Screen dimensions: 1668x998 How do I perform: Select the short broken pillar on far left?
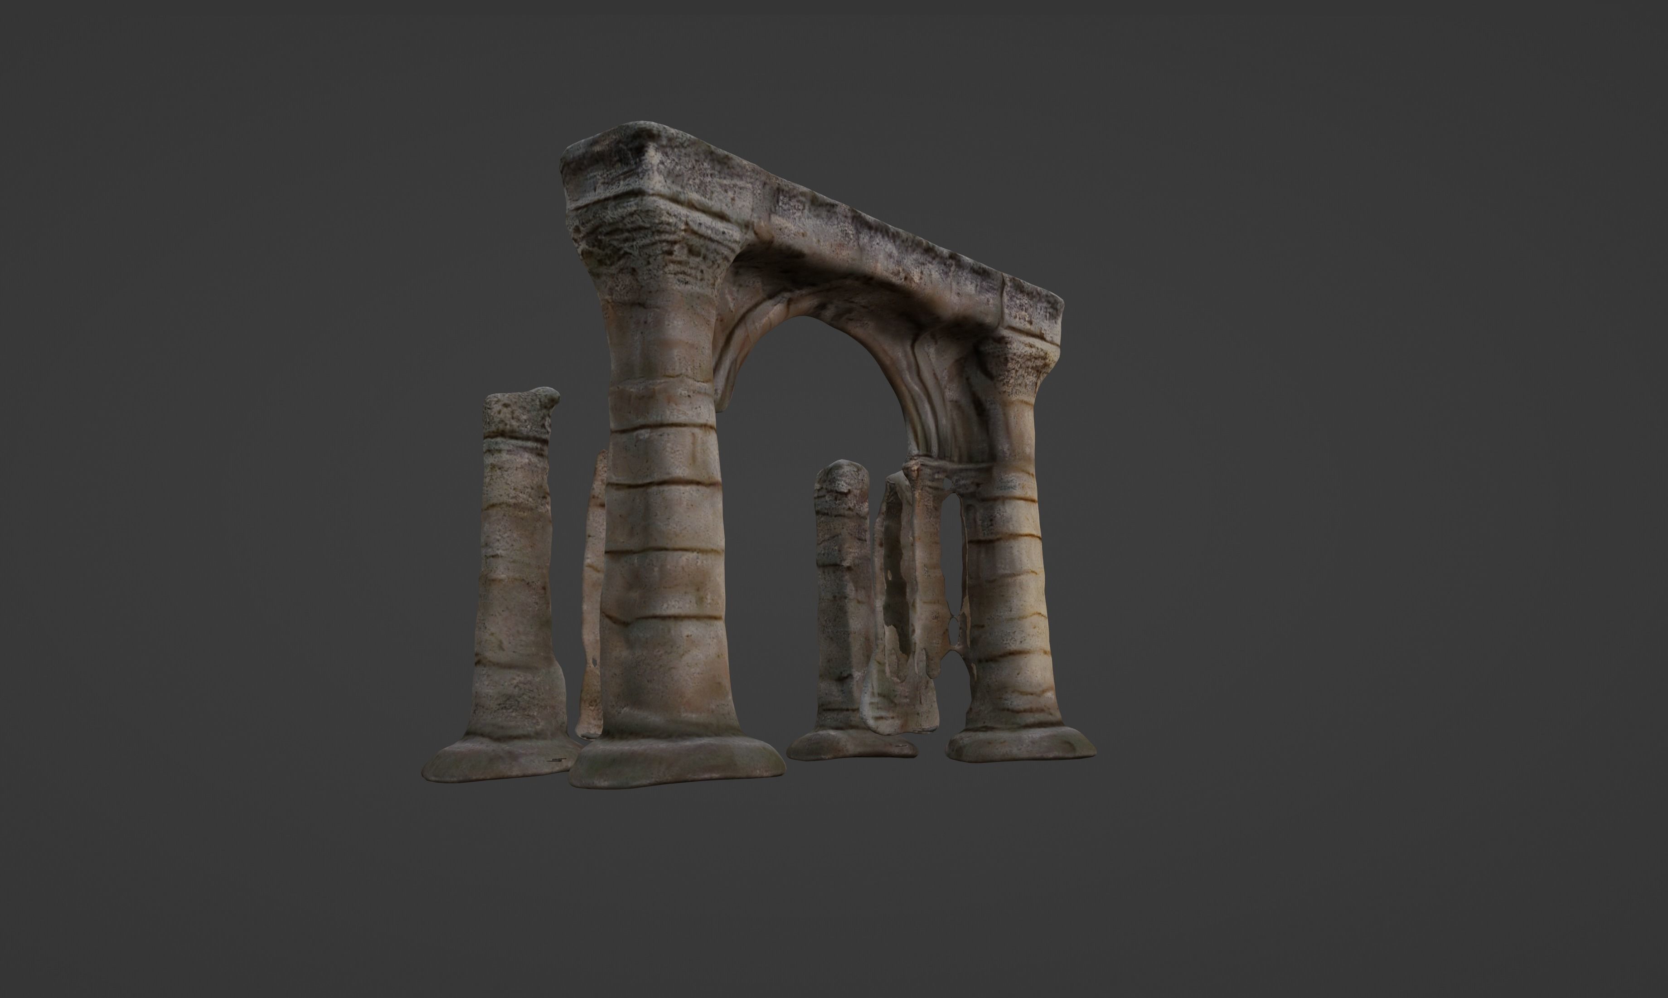pos(514,572)
